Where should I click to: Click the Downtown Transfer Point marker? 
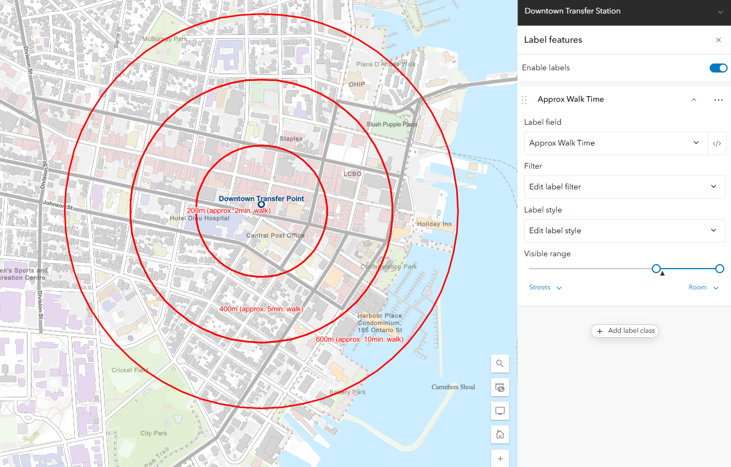pos(261,205)
